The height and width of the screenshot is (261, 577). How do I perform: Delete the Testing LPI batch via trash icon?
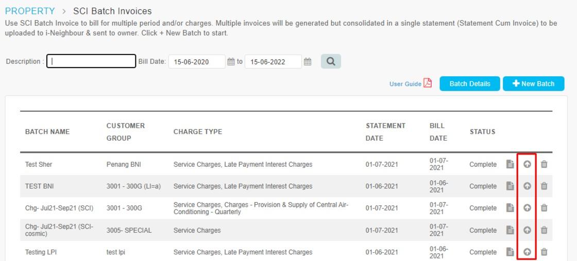coord(544,252)
